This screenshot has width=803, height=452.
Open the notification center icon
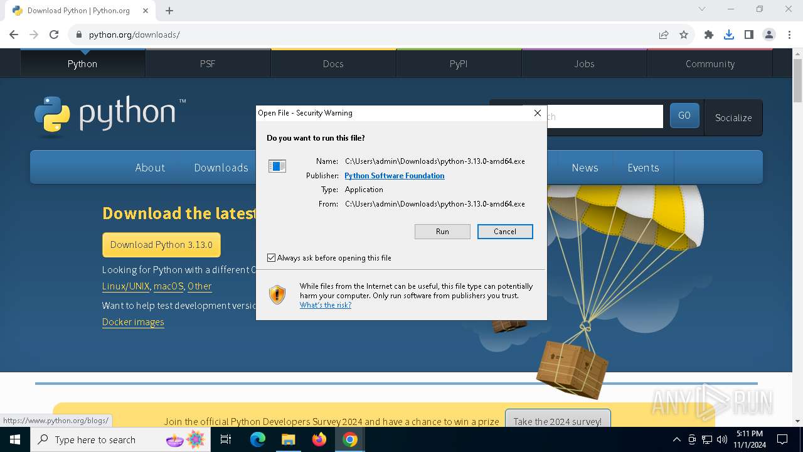(x=782, y=439)
